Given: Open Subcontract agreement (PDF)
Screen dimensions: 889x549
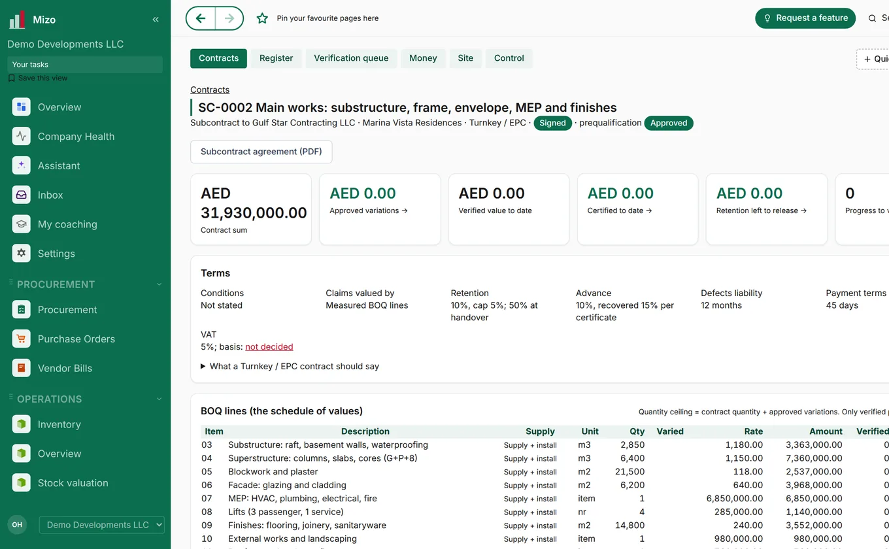Looking at the screenshot, I should [x=261, y=152].
